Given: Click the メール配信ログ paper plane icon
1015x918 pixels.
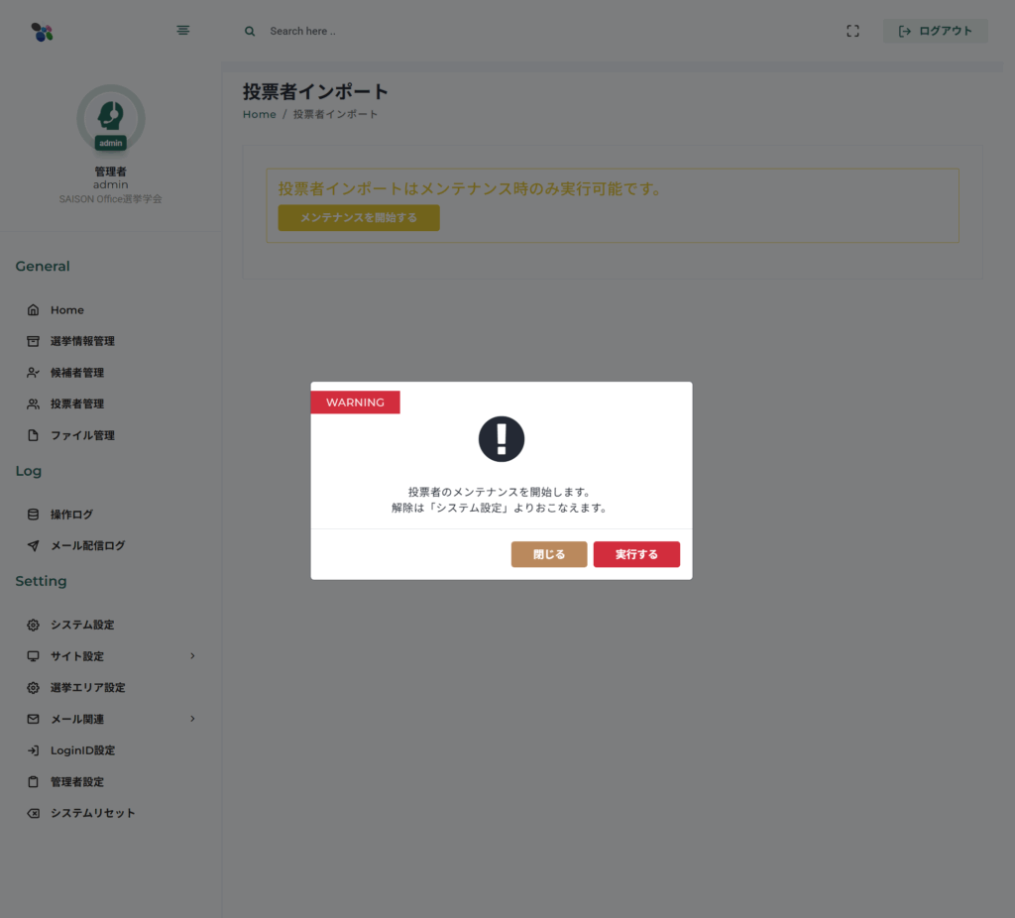Looking at the screenshot, I should click(33, 545).
